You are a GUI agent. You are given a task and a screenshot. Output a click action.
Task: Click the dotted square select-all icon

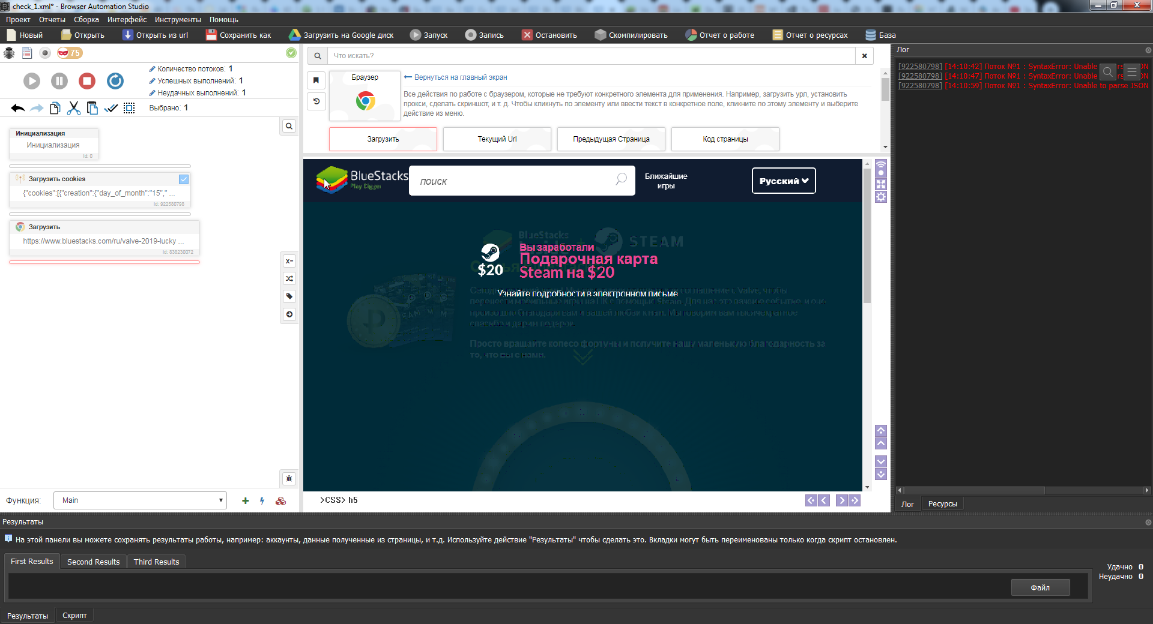coord(129,108)
